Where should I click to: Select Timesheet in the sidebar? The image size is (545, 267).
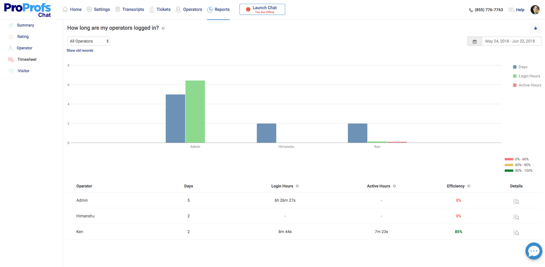coord(27,60)
